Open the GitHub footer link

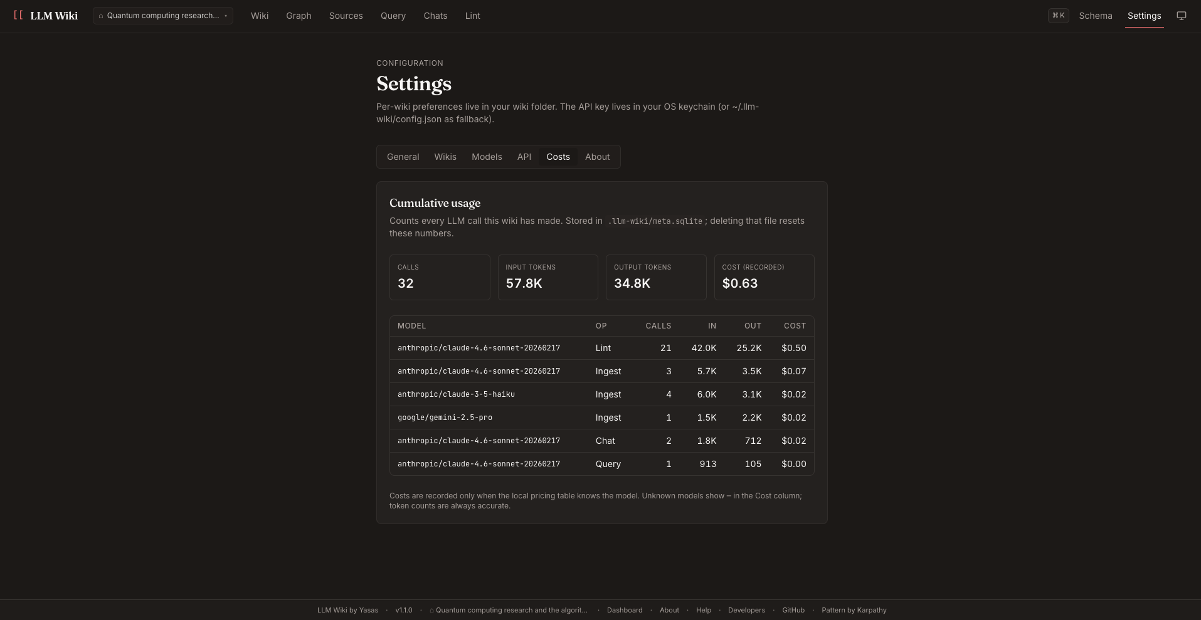(x=793, y=610)
